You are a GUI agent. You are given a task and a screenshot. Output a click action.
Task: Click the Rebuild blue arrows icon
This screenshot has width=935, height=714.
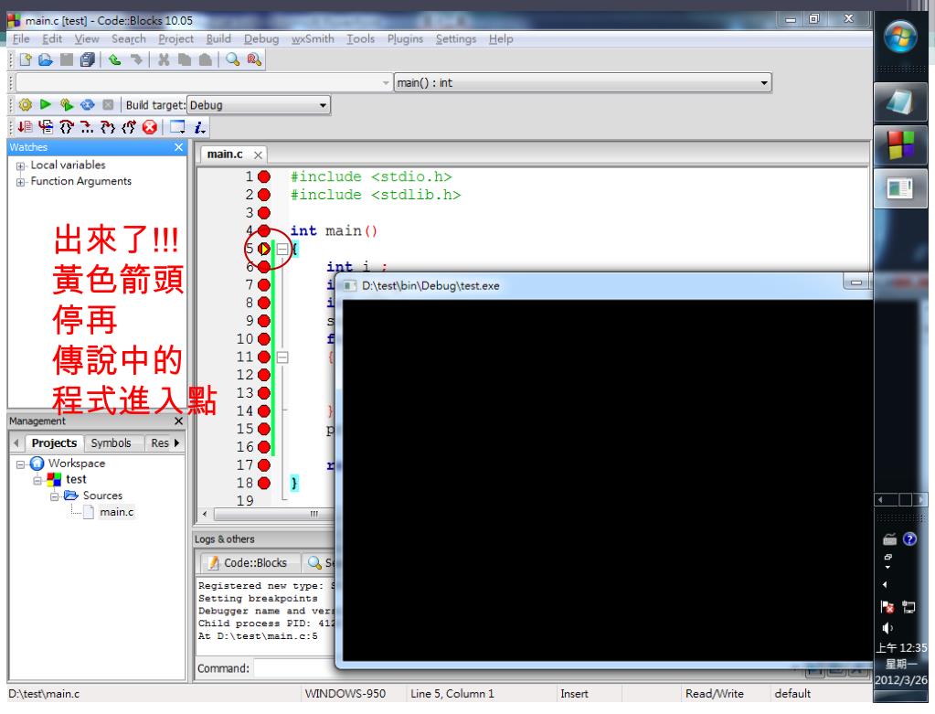(87, 105)
